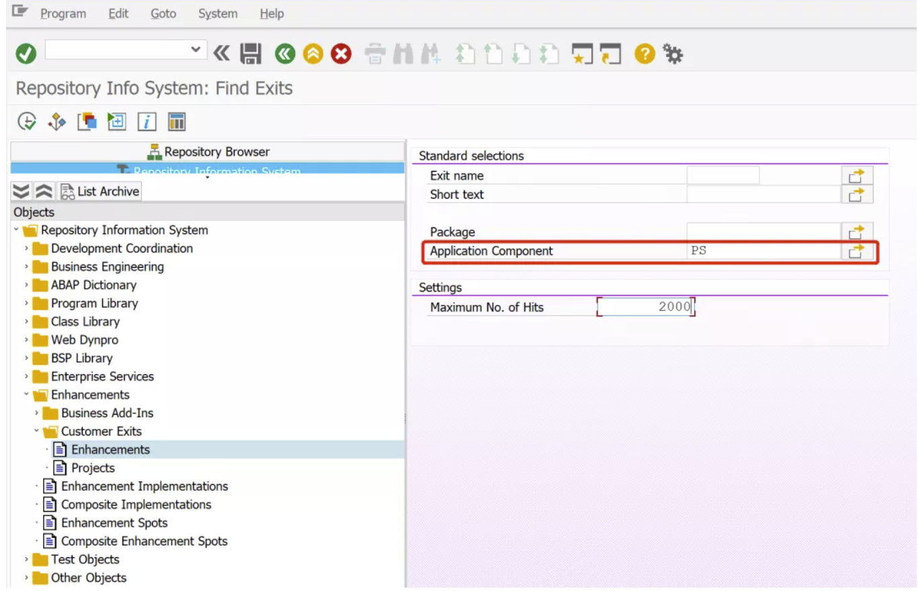This screenshot has height=591, width=918.
Task: Expand the ABAP Dictionary folder
Action: click(26, 285)
